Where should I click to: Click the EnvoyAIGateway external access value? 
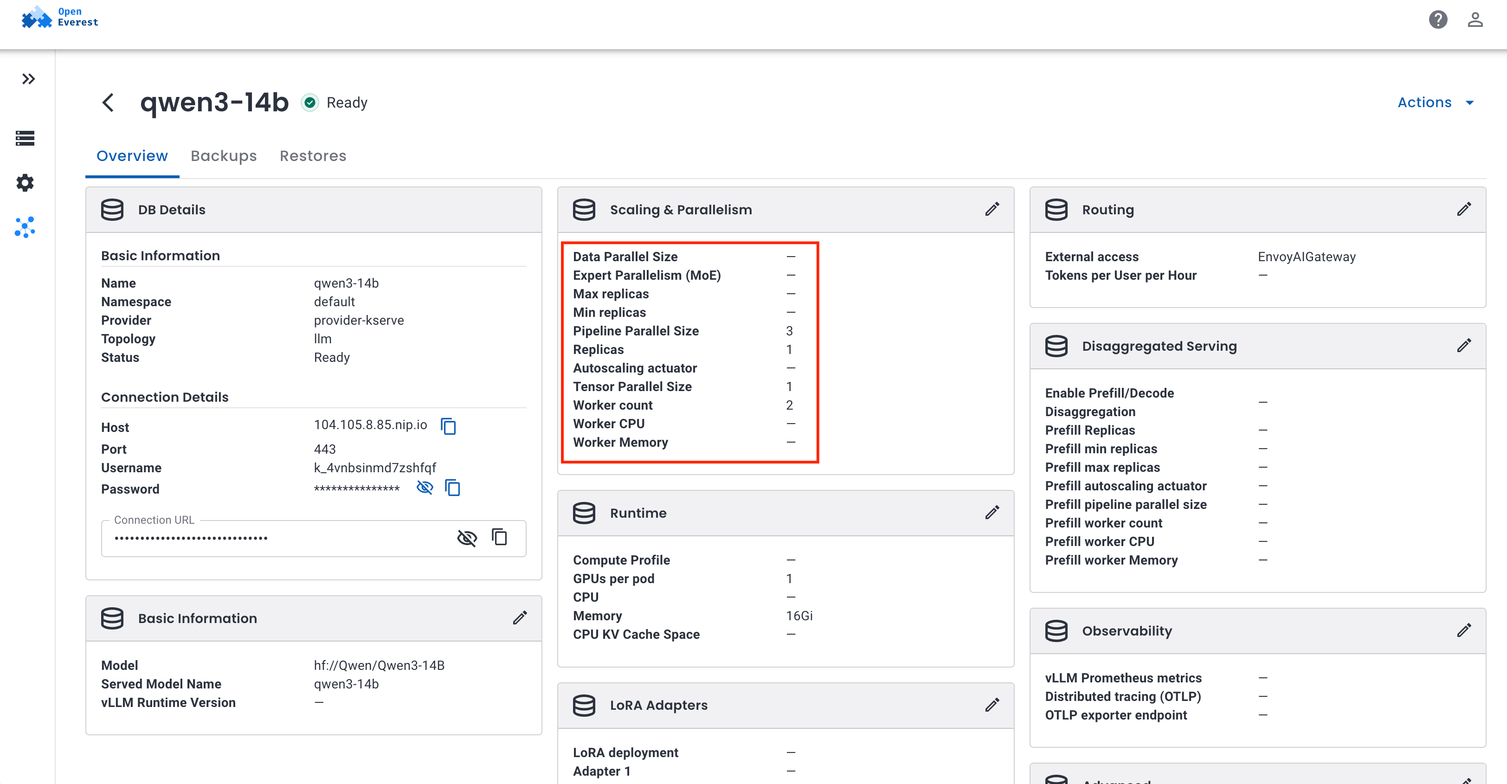(x=1307, y=256)
